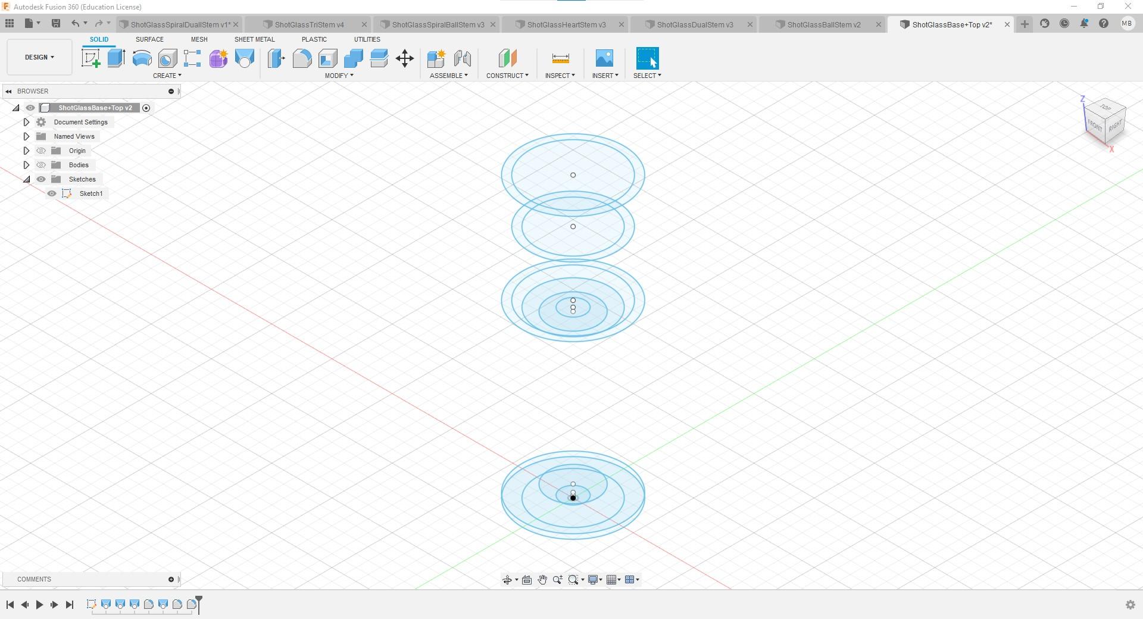This screenshot has width=1143, height=619.
Task: Pick the Rectangular Pattern tool
Action: coord(192,58)
